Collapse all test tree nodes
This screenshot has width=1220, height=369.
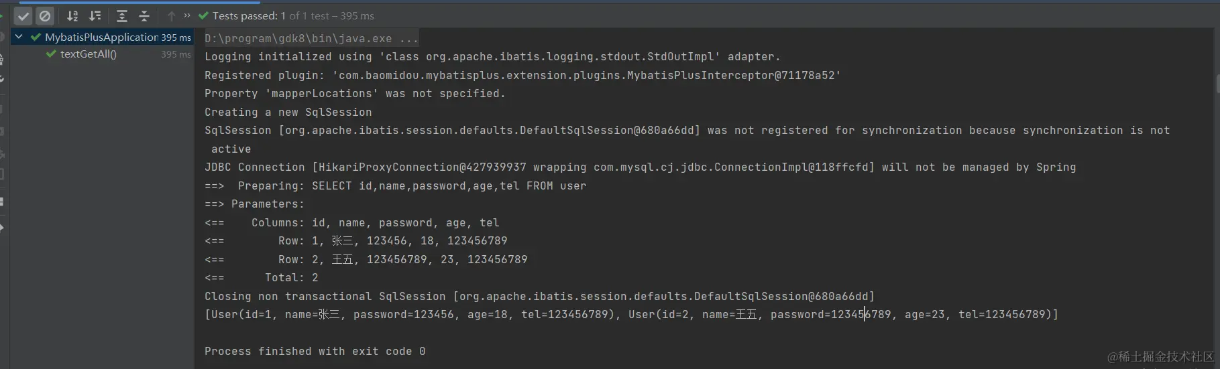(x=144, y=15)
